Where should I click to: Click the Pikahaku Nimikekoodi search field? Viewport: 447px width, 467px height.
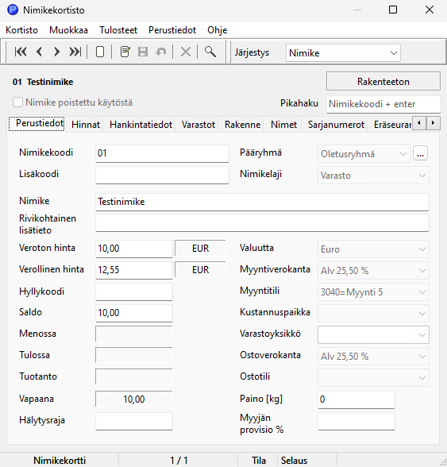pyautogui.click(x=383, y=104)
